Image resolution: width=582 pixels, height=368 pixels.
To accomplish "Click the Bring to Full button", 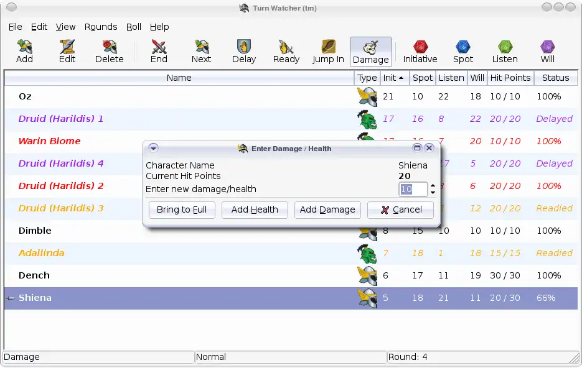I will click(182, 209).
